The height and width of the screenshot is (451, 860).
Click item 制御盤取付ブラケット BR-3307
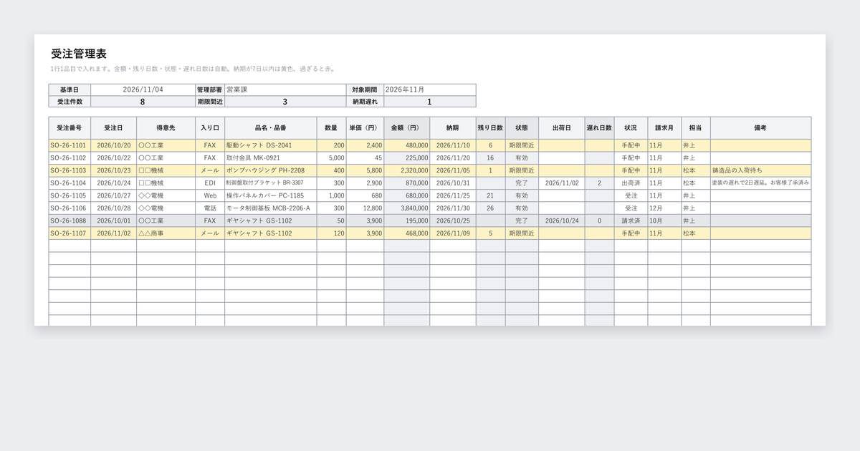271,183
